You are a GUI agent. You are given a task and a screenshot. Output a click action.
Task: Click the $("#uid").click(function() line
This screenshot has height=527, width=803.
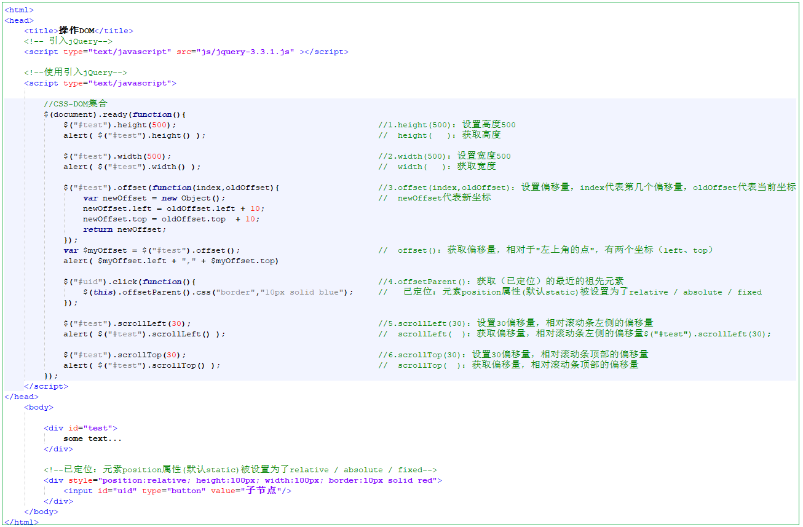point(129,282)
